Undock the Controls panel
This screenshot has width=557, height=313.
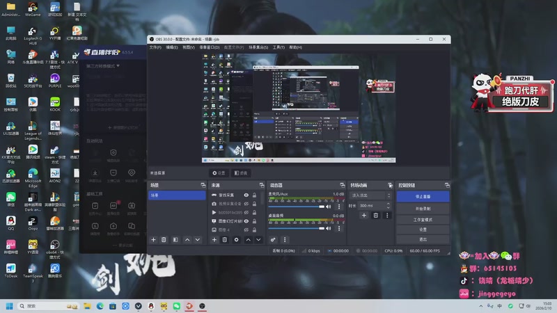click(x=447, y=185)
